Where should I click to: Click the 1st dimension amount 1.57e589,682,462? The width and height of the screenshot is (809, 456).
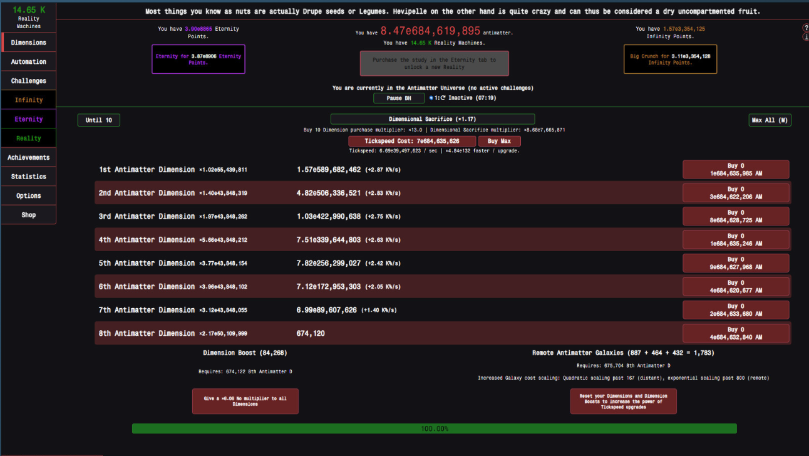click(329, 170)
